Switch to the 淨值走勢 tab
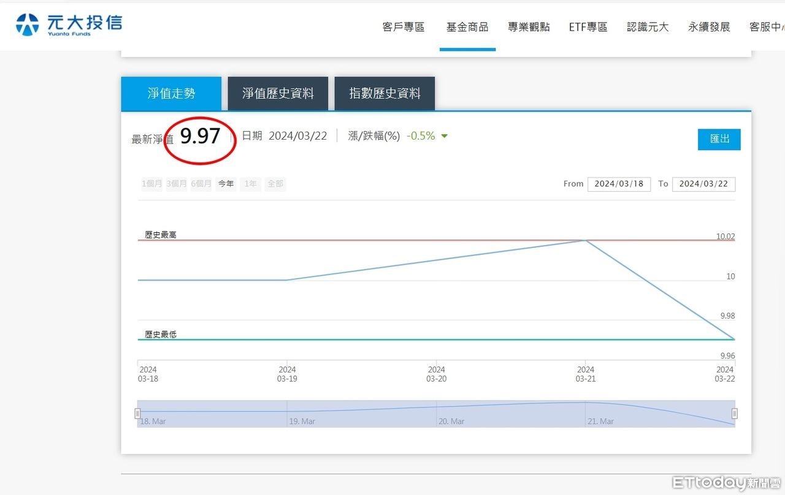Image resolution: width=785 pixels, height=495 pixels. click(x=171, y=94)
